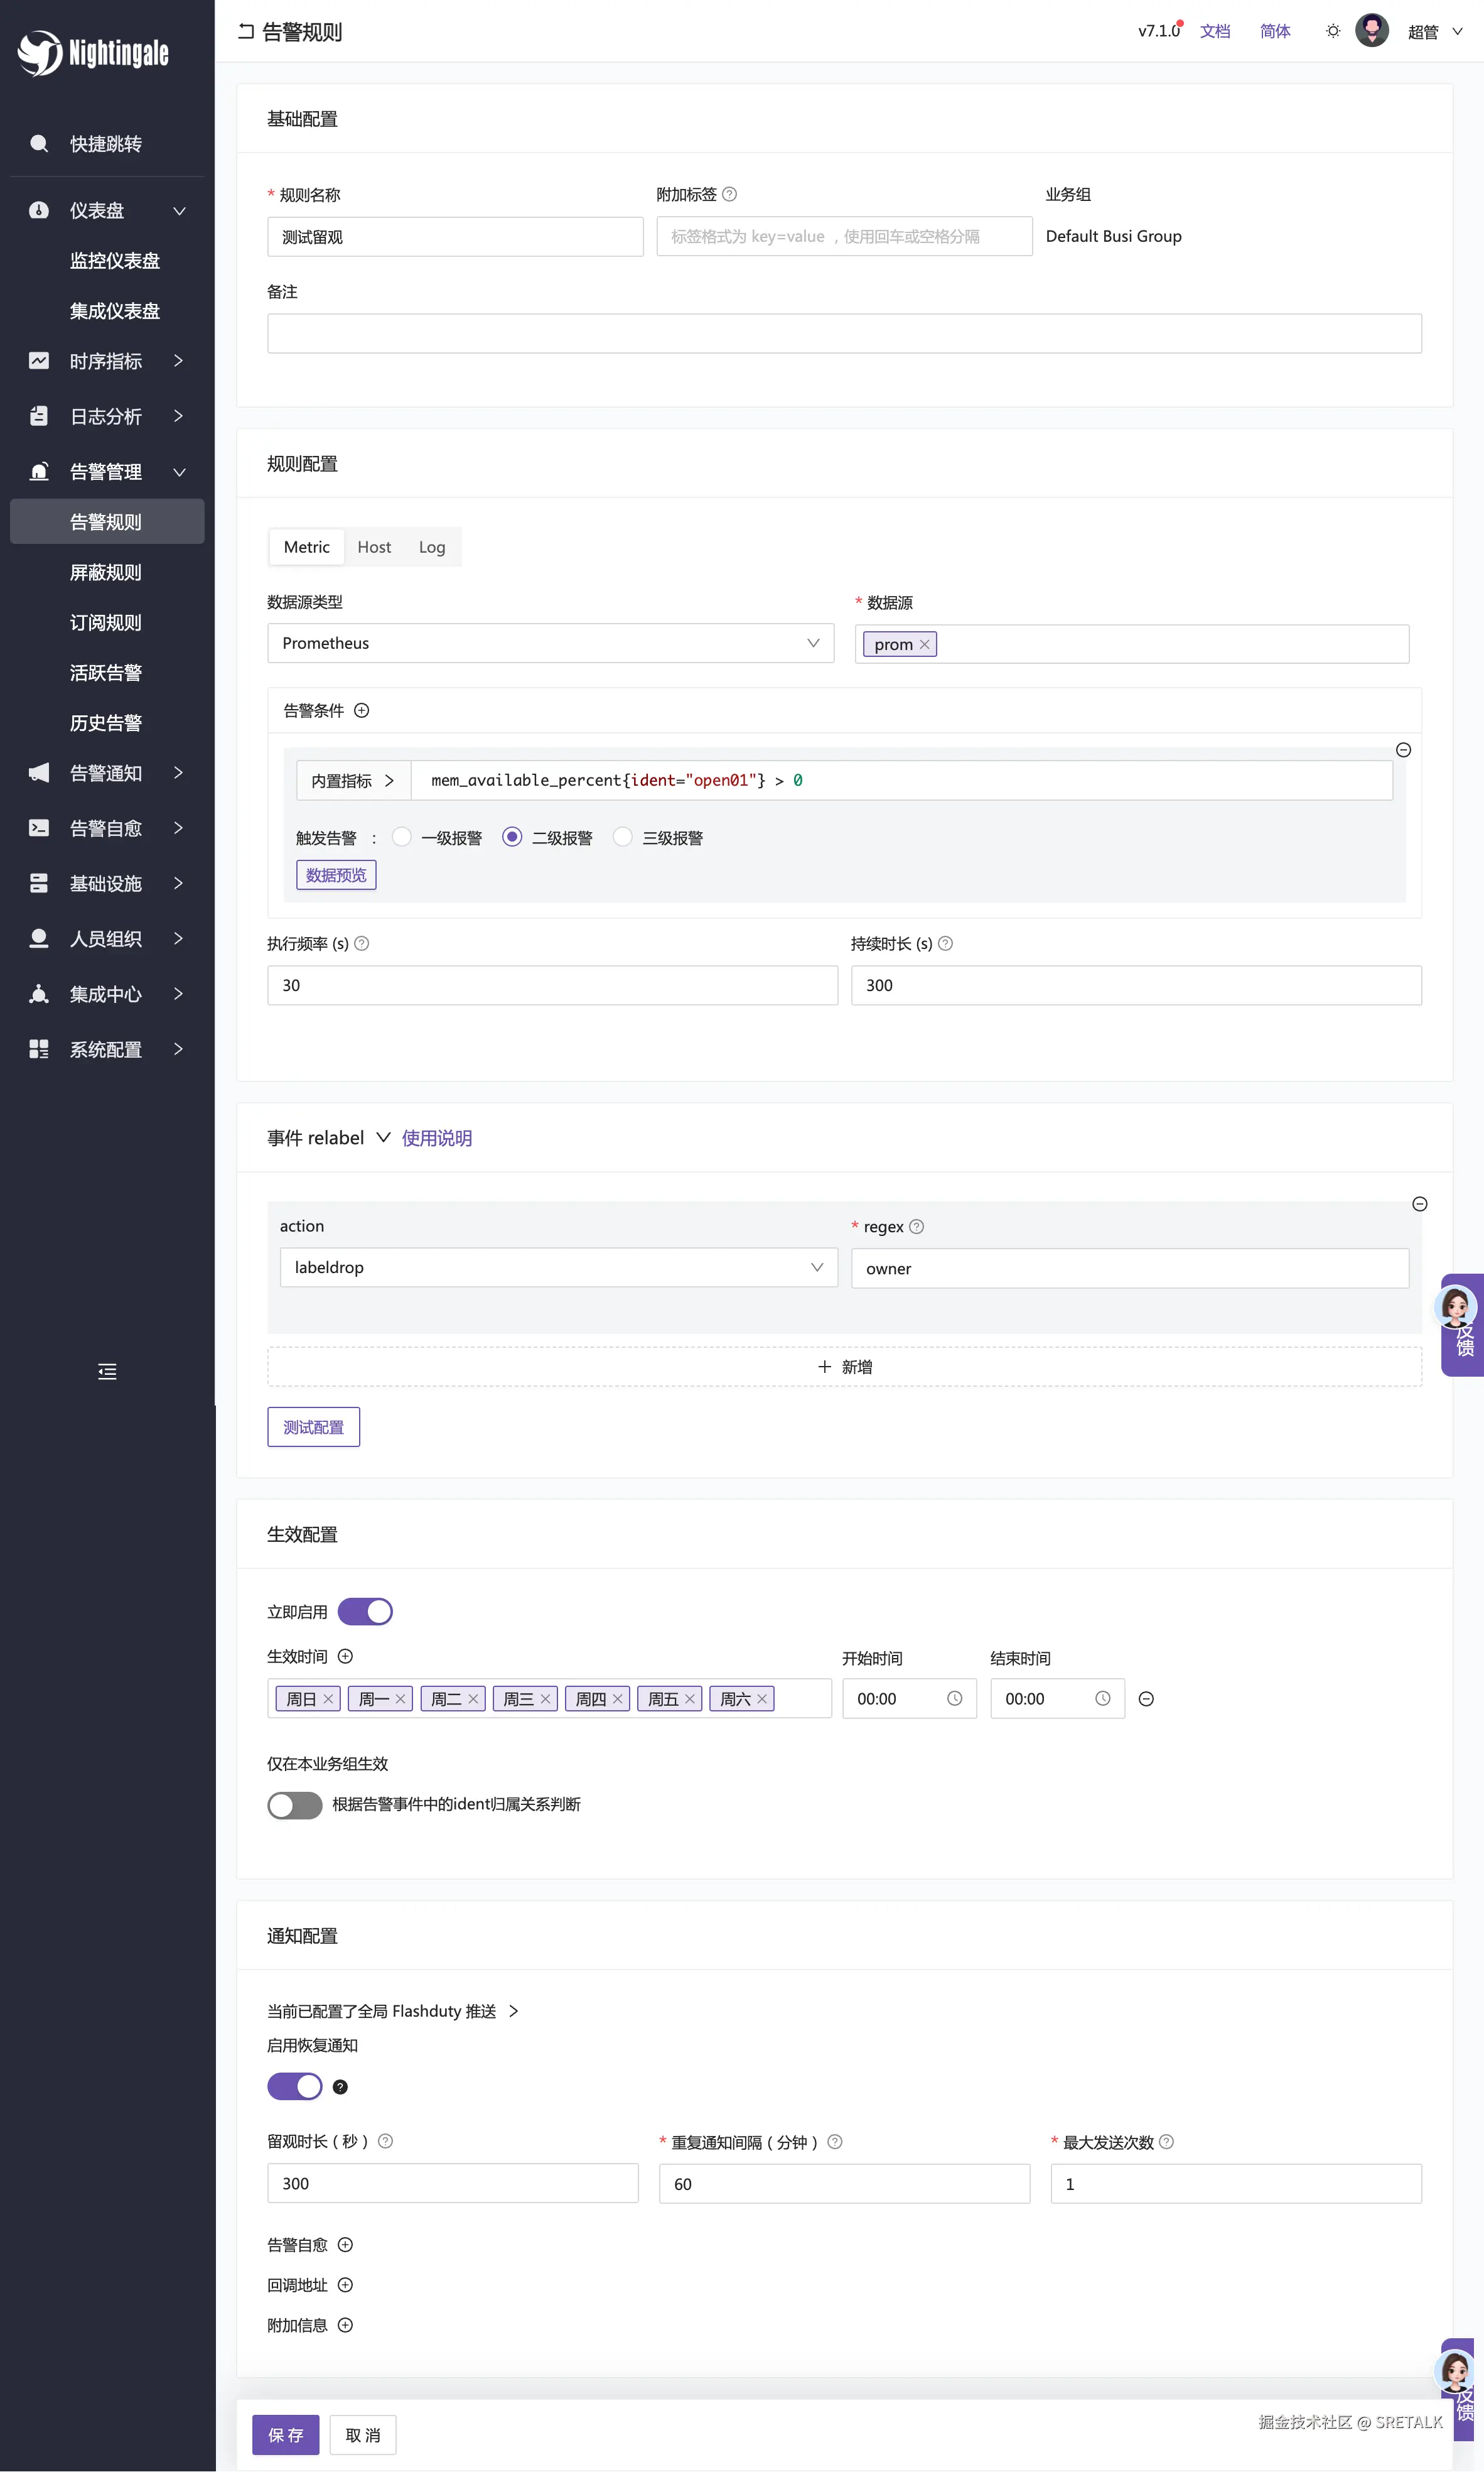This screenshot has width=1484, height=2472.
Task: Disable the 立即启用 switch
Action: point(365,1612)
